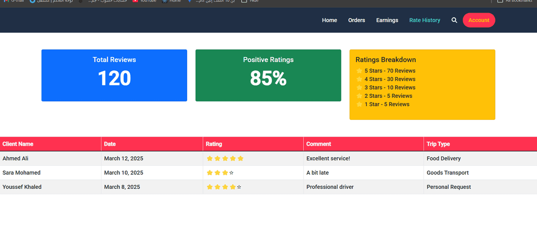This screenshot has height=250, width=537.
Task: Select client name Youssef Khaled
Action: coord(22,187)
